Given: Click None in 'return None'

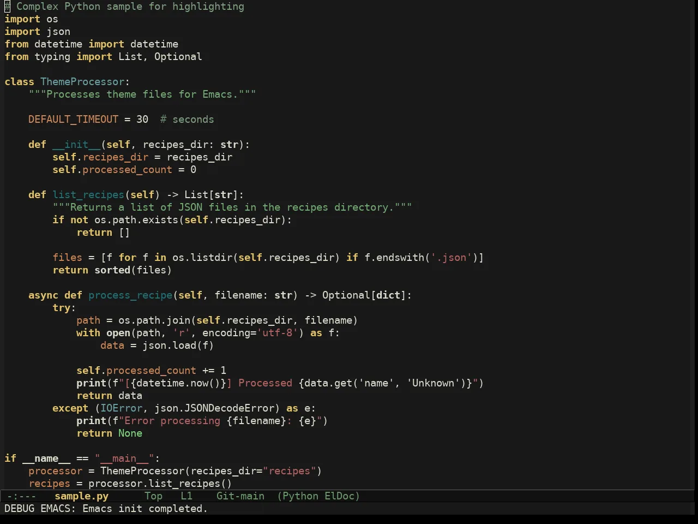Looking at the screenshot, I should pyautogui.click(x=130, y=433).
